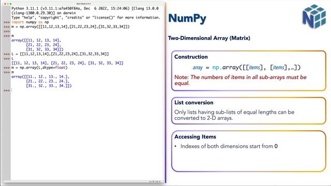The width and height of the screenshot is (331, 186).
Task: Click the 'Accessing Items' box heading
Action: coord(195,136)
